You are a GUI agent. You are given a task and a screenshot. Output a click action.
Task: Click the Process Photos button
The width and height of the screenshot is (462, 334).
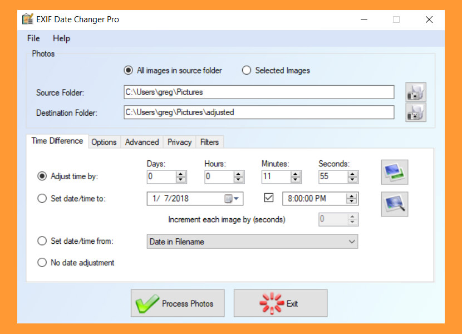tap(178, 303)
